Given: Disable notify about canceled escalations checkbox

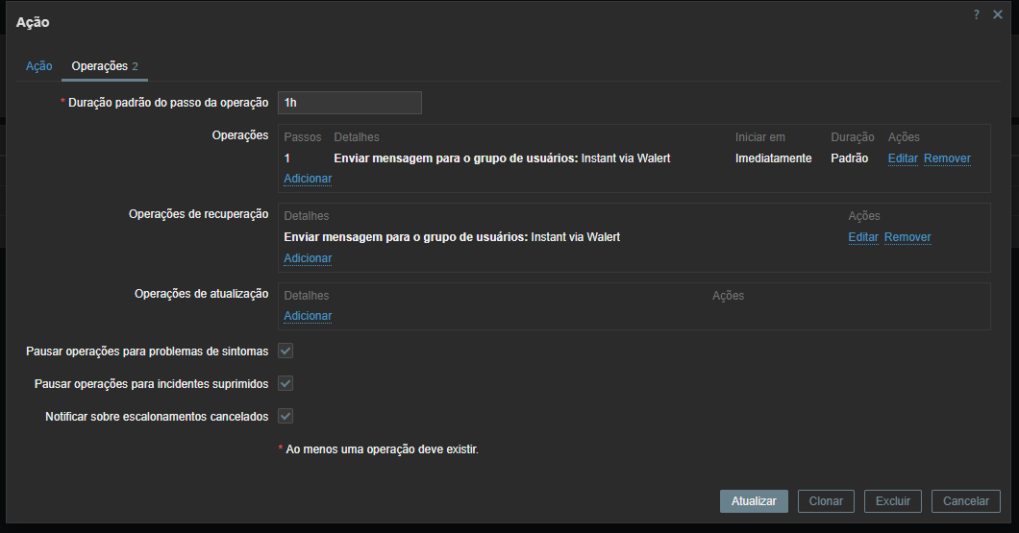Looking at the screenshot, I should click(x=286, y=417).
